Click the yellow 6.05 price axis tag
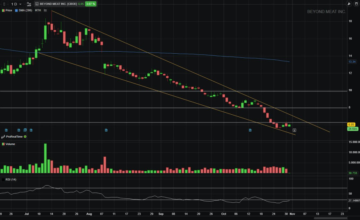 pos(351,125)
